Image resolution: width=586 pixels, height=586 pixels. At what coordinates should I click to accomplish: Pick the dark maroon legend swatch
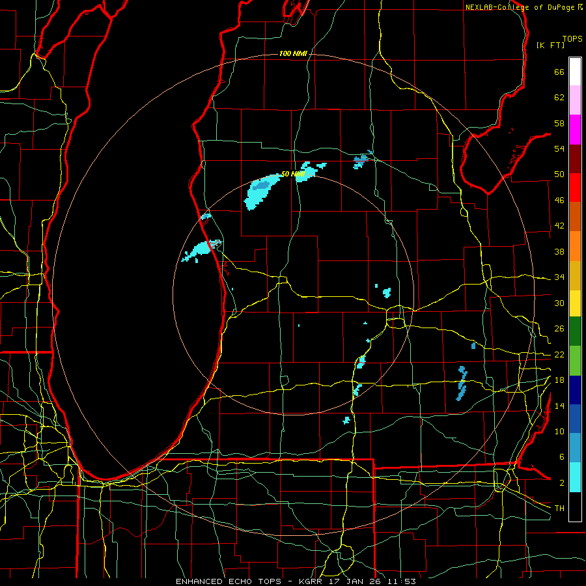575,158
